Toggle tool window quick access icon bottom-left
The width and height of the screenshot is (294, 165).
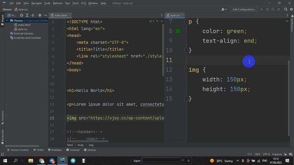click(3, 154)
